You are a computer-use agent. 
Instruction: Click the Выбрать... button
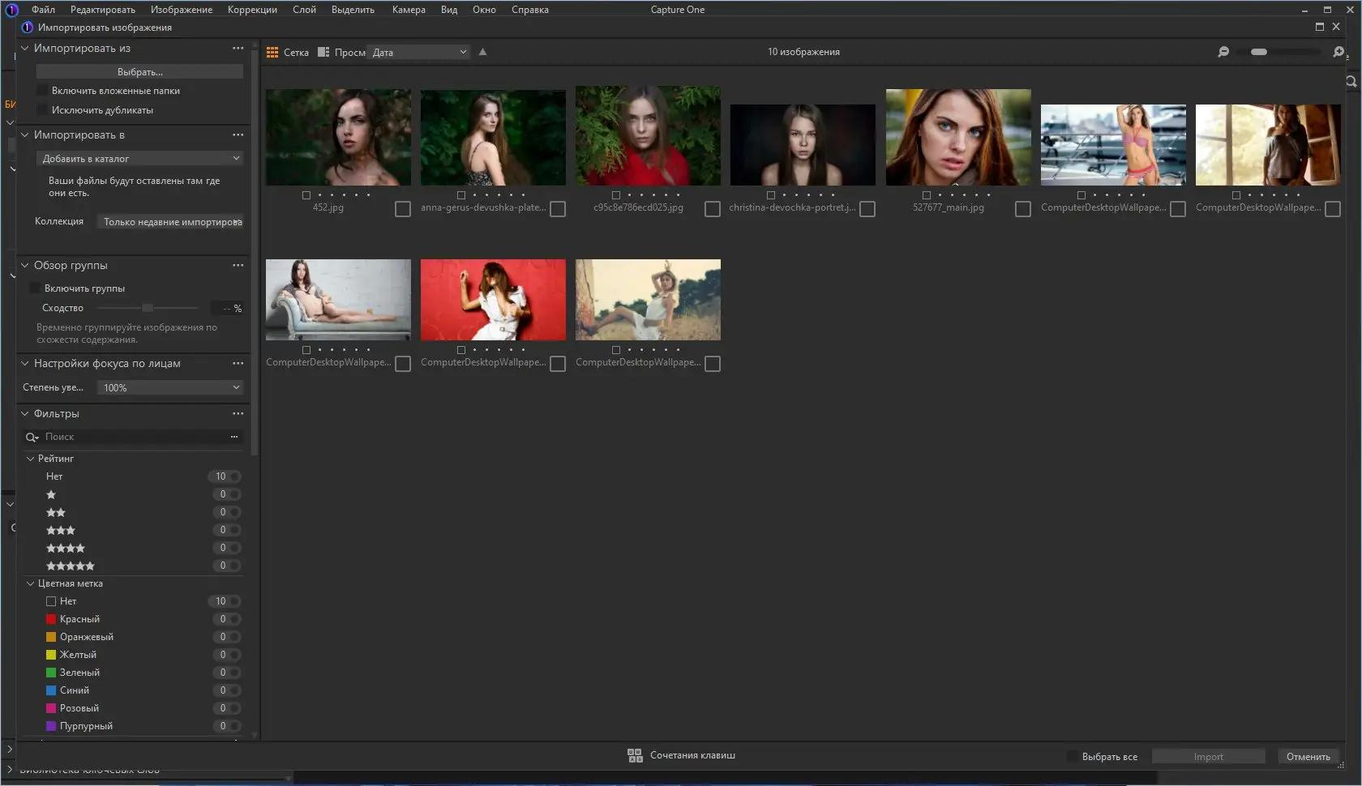point(139,72)
